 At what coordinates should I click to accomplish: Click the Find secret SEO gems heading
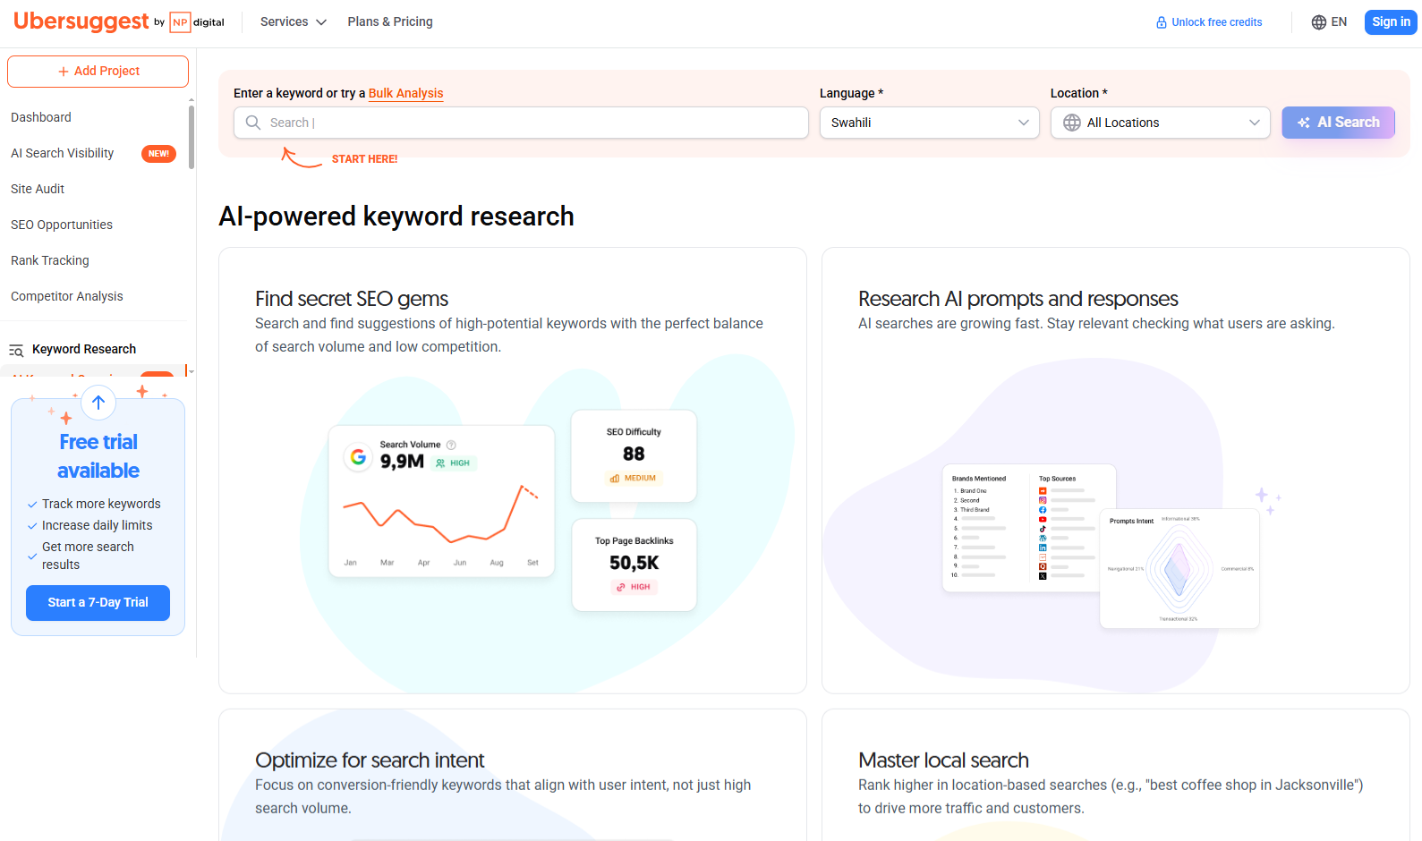[352, 299]
